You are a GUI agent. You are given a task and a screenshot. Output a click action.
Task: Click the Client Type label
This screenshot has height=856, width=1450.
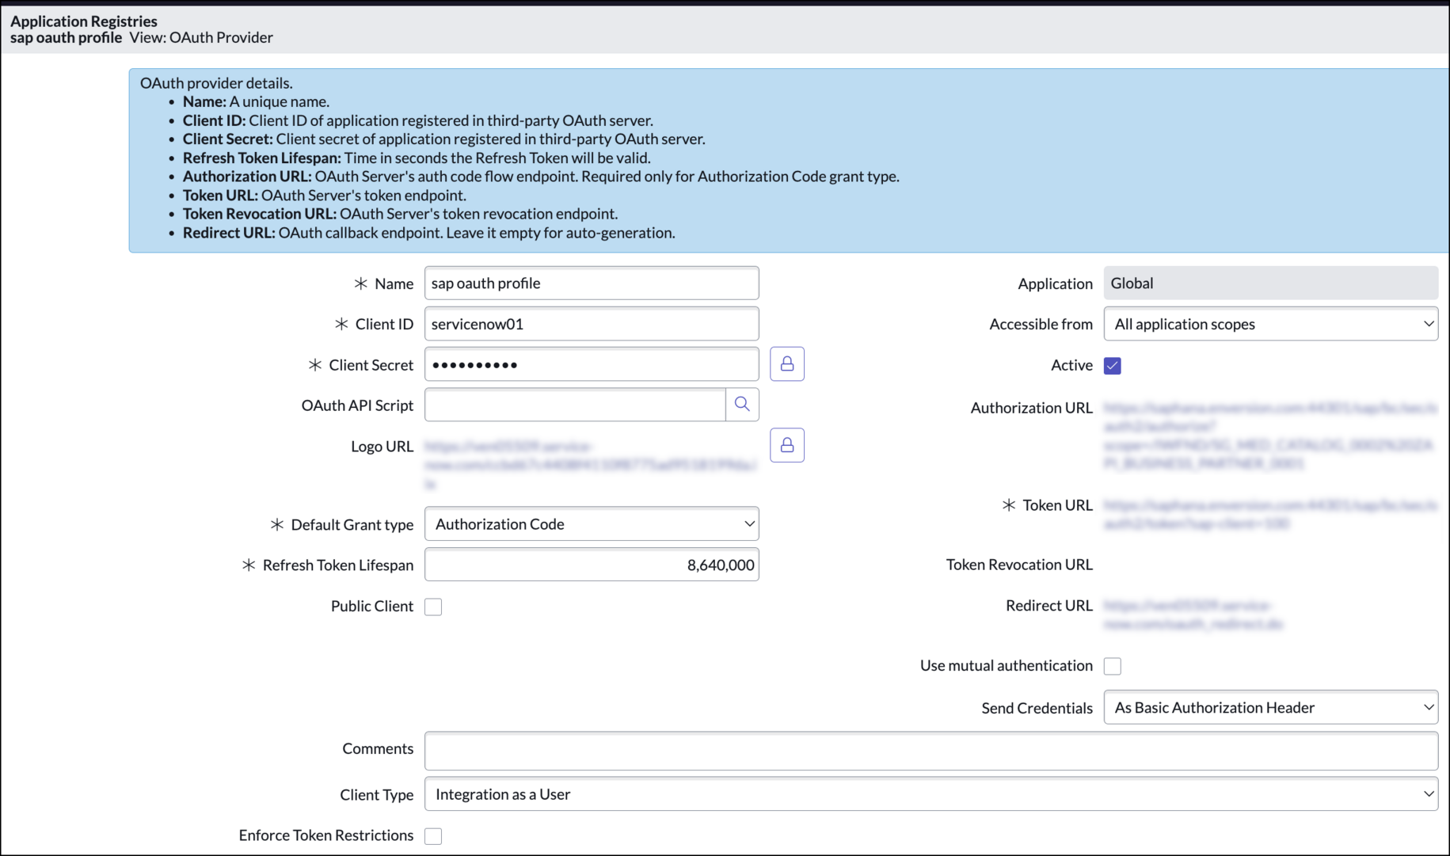[377, 795]
